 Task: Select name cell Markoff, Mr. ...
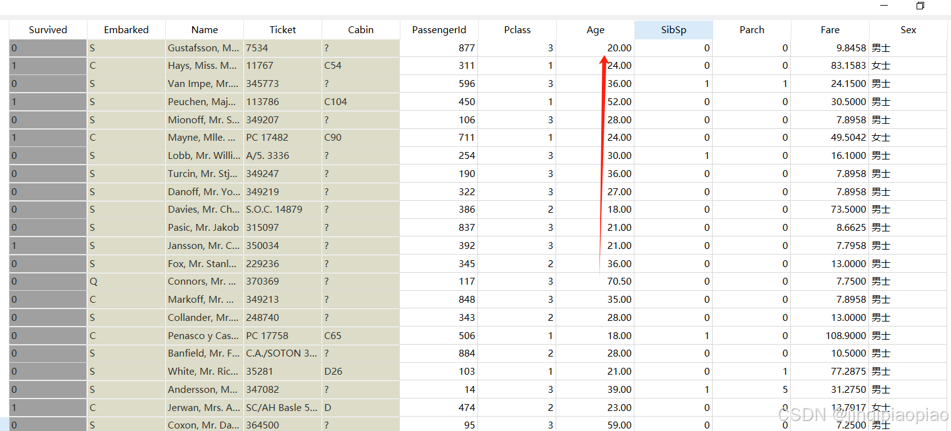[205, 300]
